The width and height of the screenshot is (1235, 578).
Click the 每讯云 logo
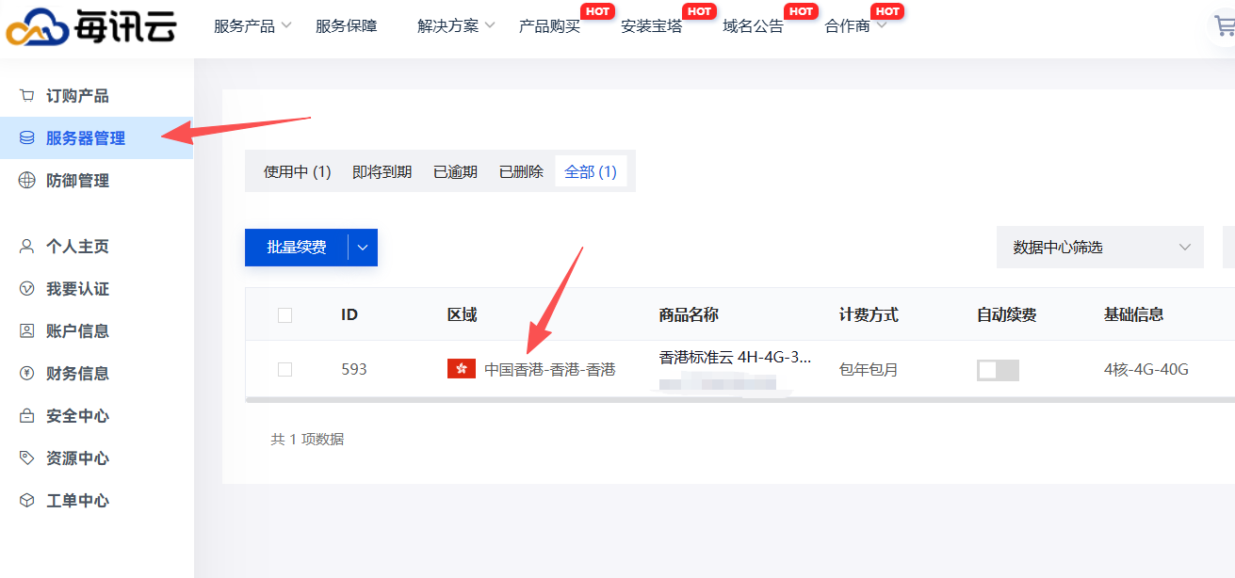[x=91, y=26]
